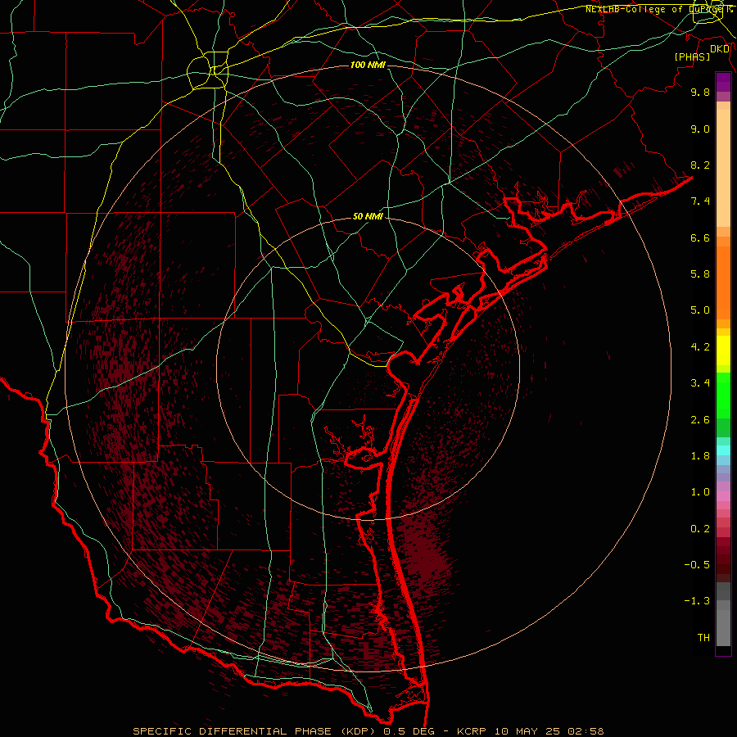
Task: Click the TH threshold label on scale
Action: [x=703, y=638]
